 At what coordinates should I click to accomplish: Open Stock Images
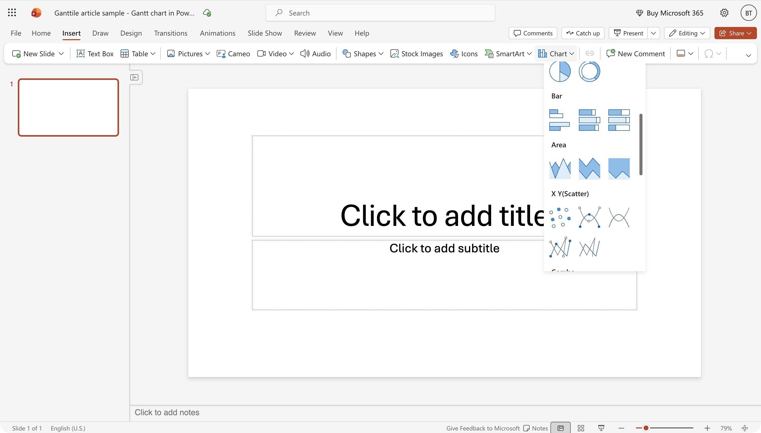[416, 53]
